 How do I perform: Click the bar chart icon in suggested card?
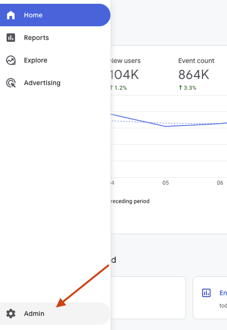tap(206, 293)
